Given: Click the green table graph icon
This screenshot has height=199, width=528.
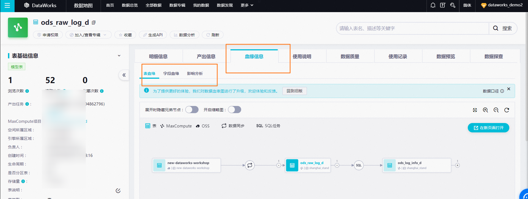Looking at the screenshot, I should point(18,27).
